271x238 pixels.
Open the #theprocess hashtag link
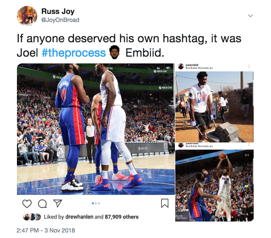[x=74, y=53]
